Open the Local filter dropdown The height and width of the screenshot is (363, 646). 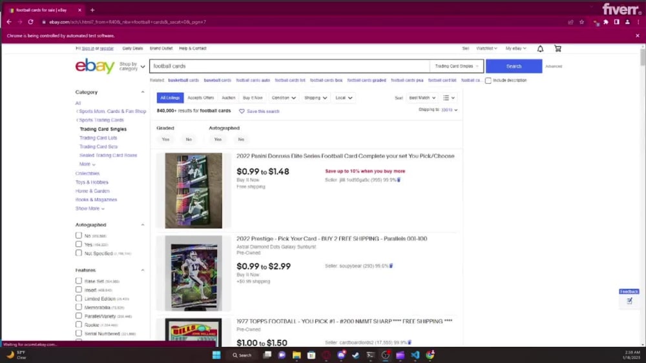(x=344, y=98)
